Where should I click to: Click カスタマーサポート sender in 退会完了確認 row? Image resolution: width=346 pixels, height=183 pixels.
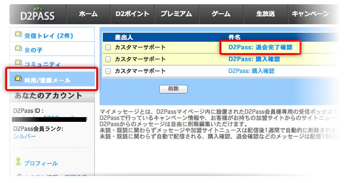pos(140,47)
